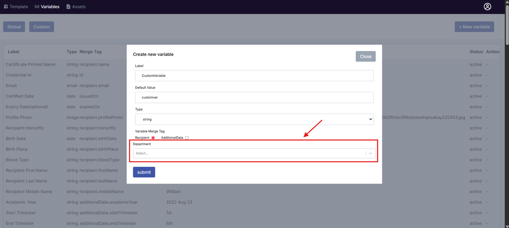Click the Merge Tag column header
Screen dimensions: 509x228
click(x=90, y=52)
